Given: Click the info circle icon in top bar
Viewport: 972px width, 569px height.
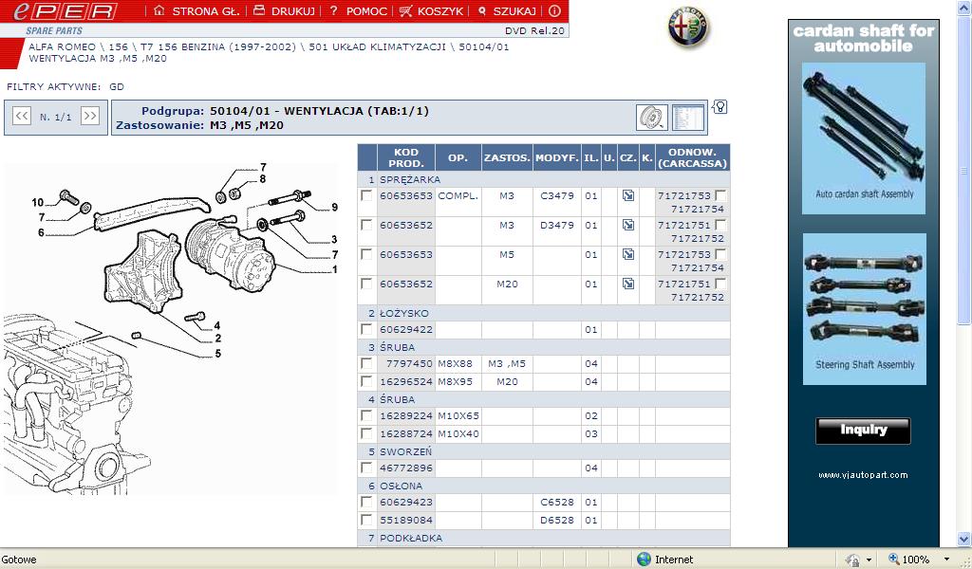Looking at the screenshot, I should (554, 11).
